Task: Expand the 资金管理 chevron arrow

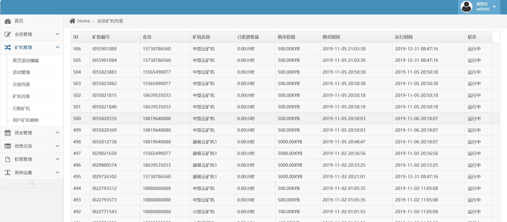Action: pos(58,133)
